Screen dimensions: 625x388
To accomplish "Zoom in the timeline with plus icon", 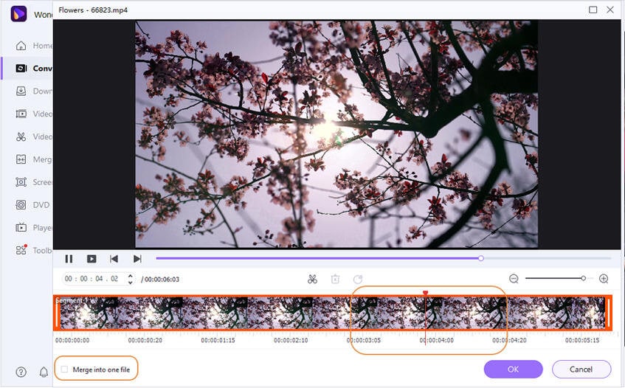I will click(x=604, y=279).
